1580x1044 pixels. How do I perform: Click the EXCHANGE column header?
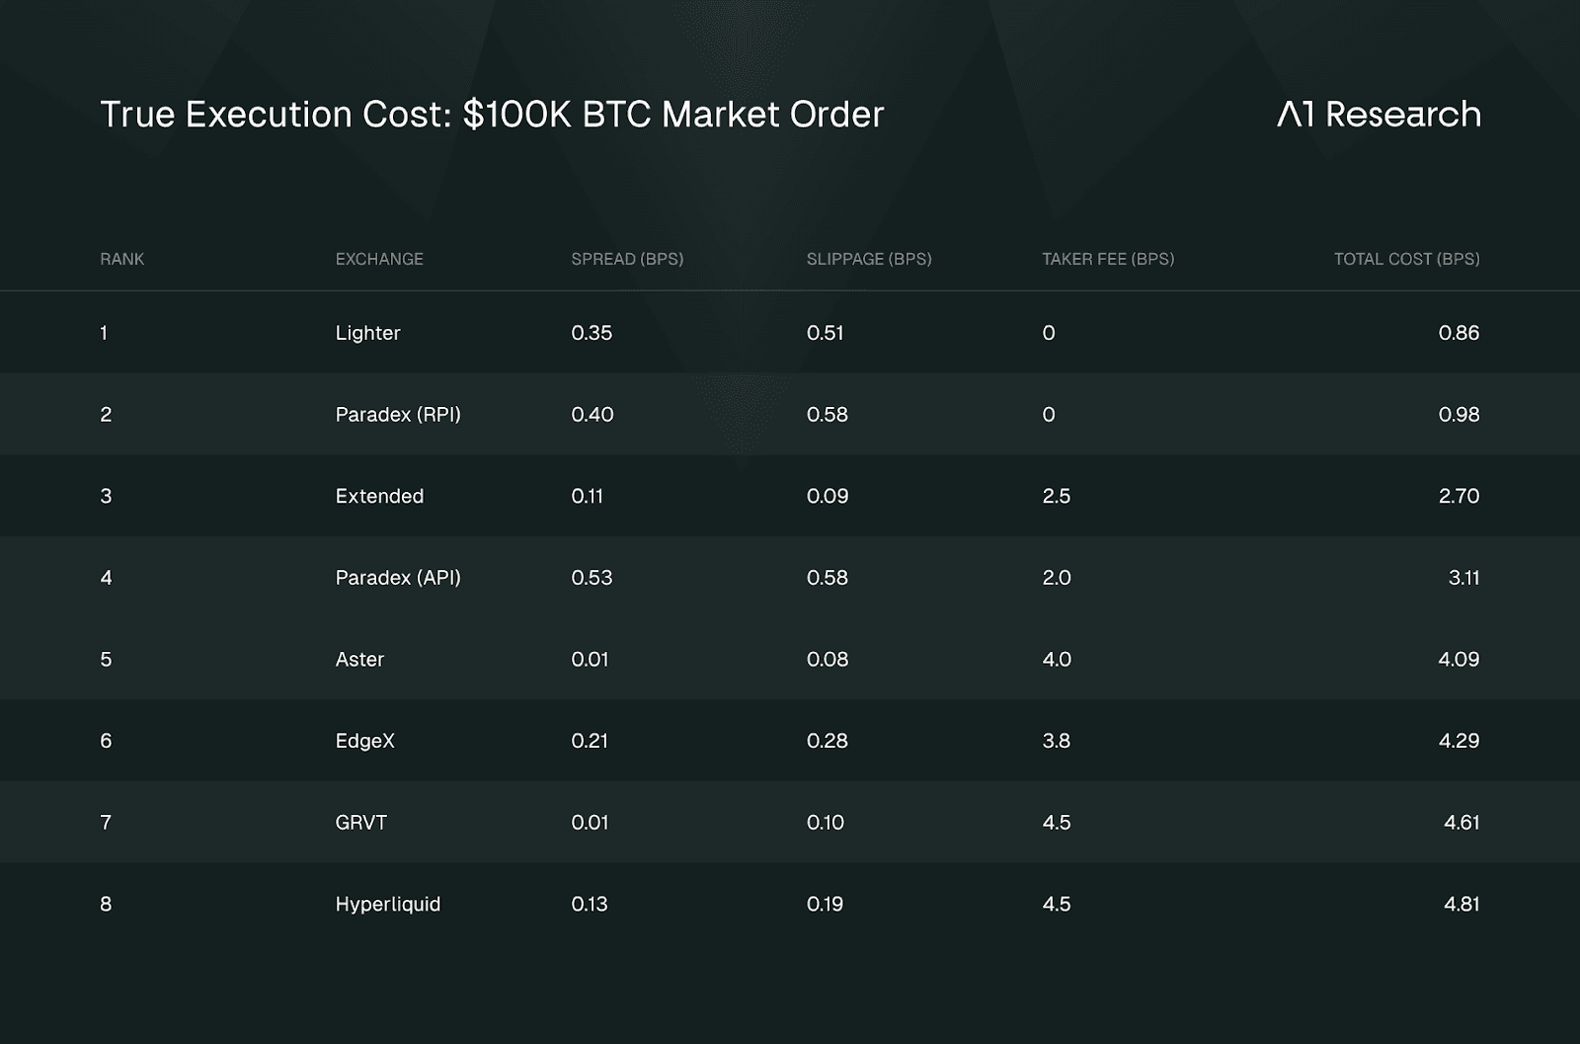379,259
